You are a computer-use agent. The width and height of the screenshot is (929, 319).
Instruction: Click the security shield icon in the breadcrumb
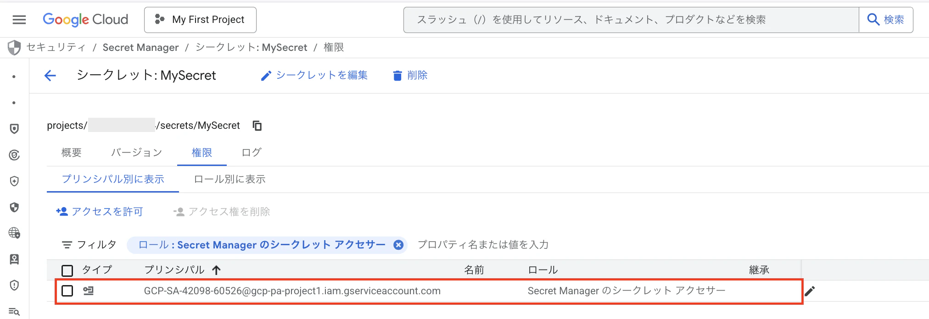[x=14, y=47]
